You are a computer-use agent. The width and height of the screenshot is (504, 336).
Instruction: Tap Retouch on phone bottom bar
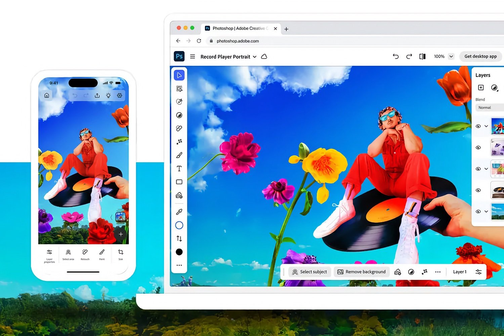(85, 255)
